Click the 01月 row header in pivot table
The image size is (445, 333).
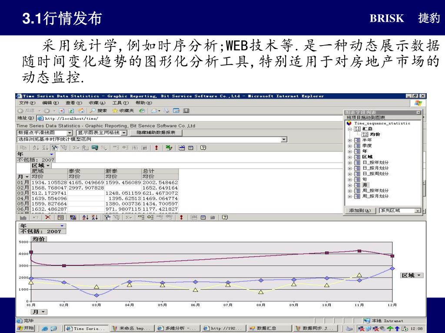23,183
